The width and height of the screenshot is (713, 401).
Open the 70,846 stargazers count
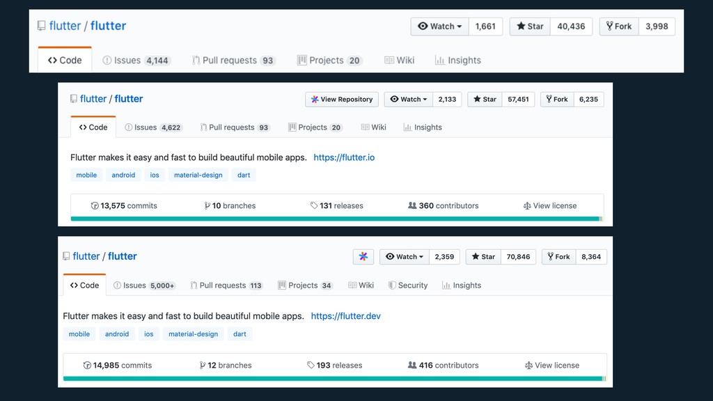point(518,256)
